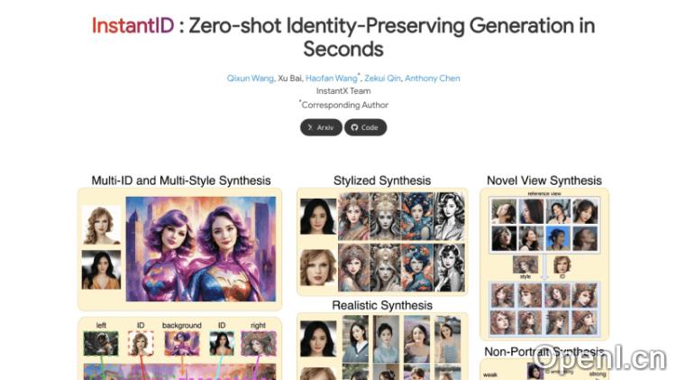
Task: Click the purple-haired superheroines synthesis image
Action: (201, 249)
